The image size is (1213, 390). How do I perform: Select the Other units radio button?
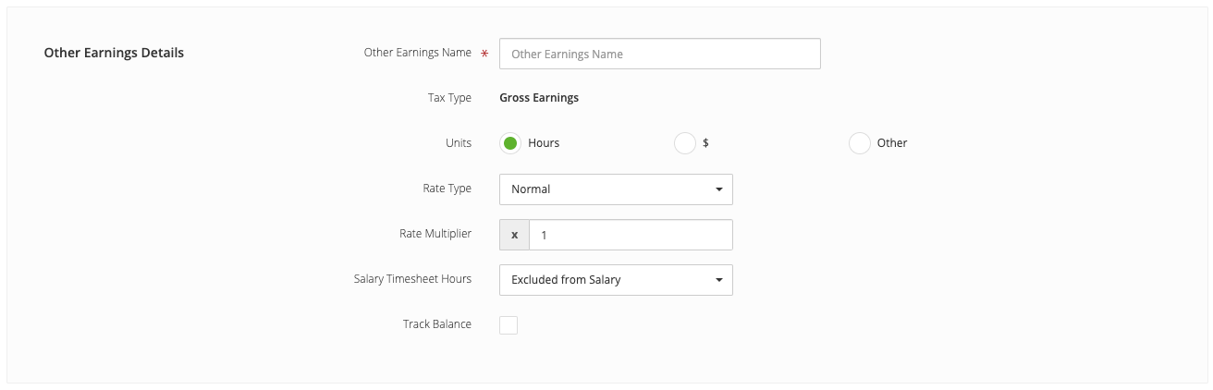(x=859, y=143)
